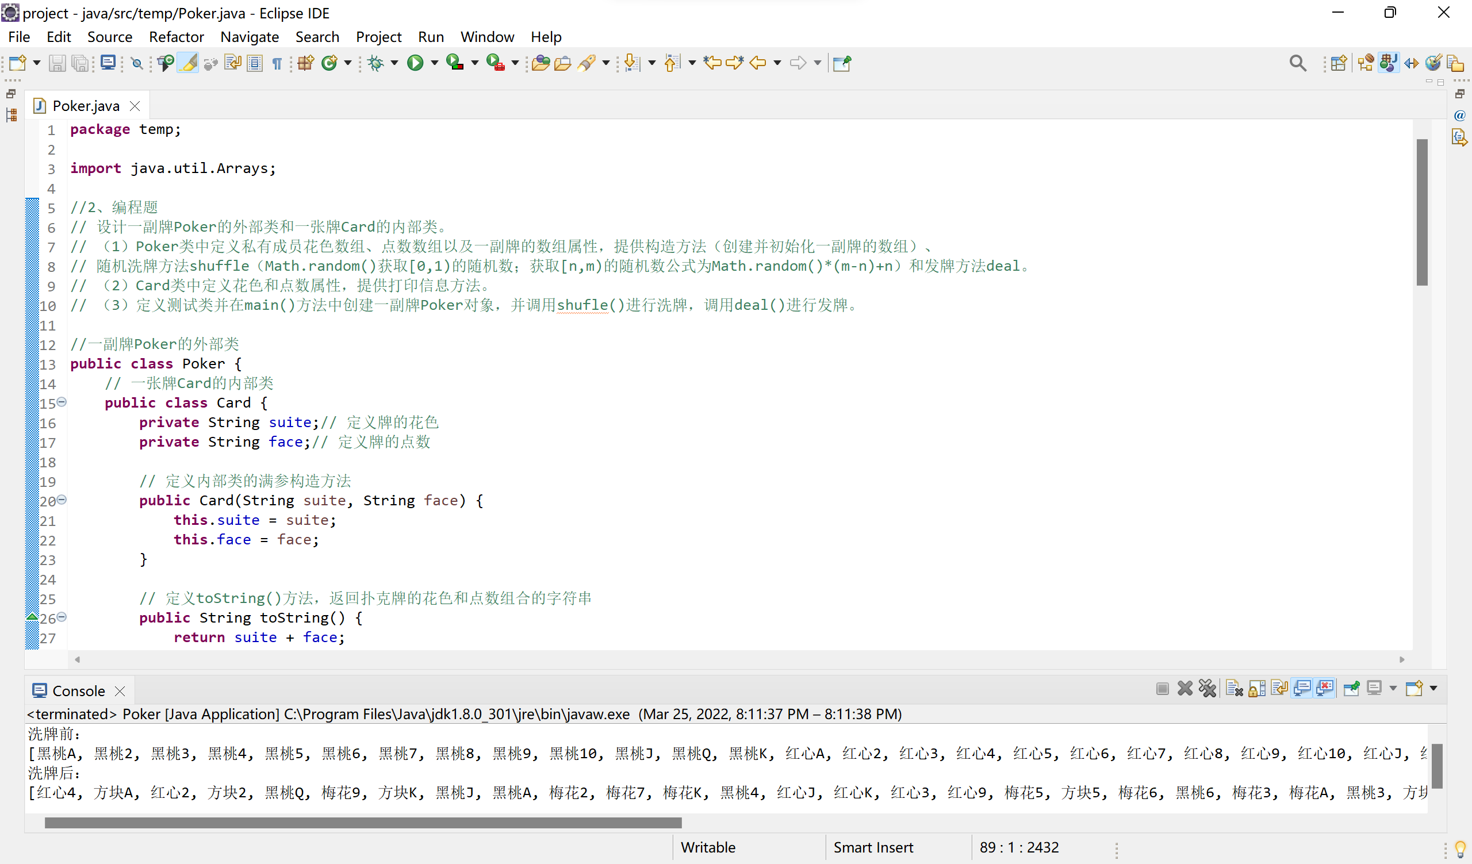
Task: Select the Poker.java editor tab
Action: pyautogui.click(x=86, y=106)
